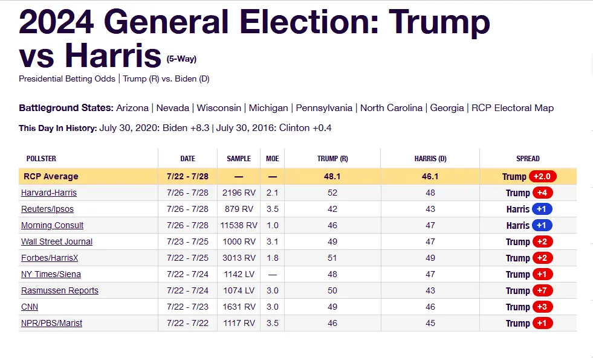Screen dimensions: 593x358
Task: Click the Presidential Betting Odds link
Action: point(67,79)
